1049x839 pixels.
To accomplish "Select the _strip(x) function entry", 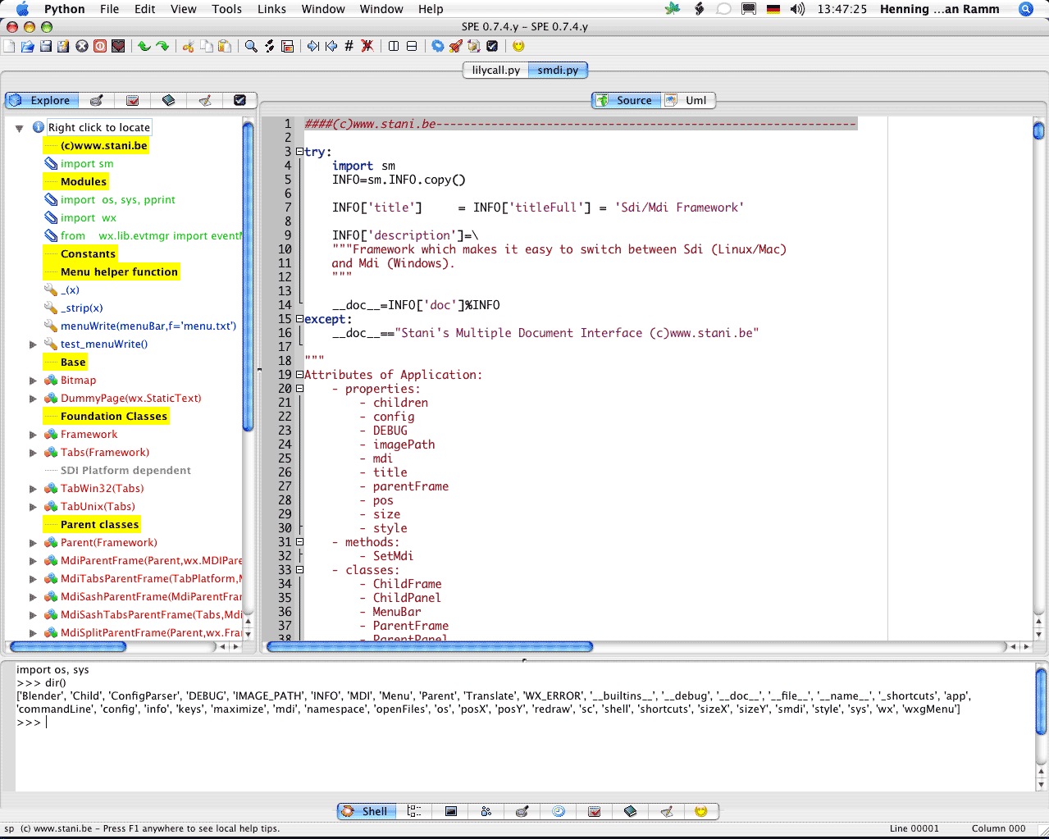I will (82, 308).
